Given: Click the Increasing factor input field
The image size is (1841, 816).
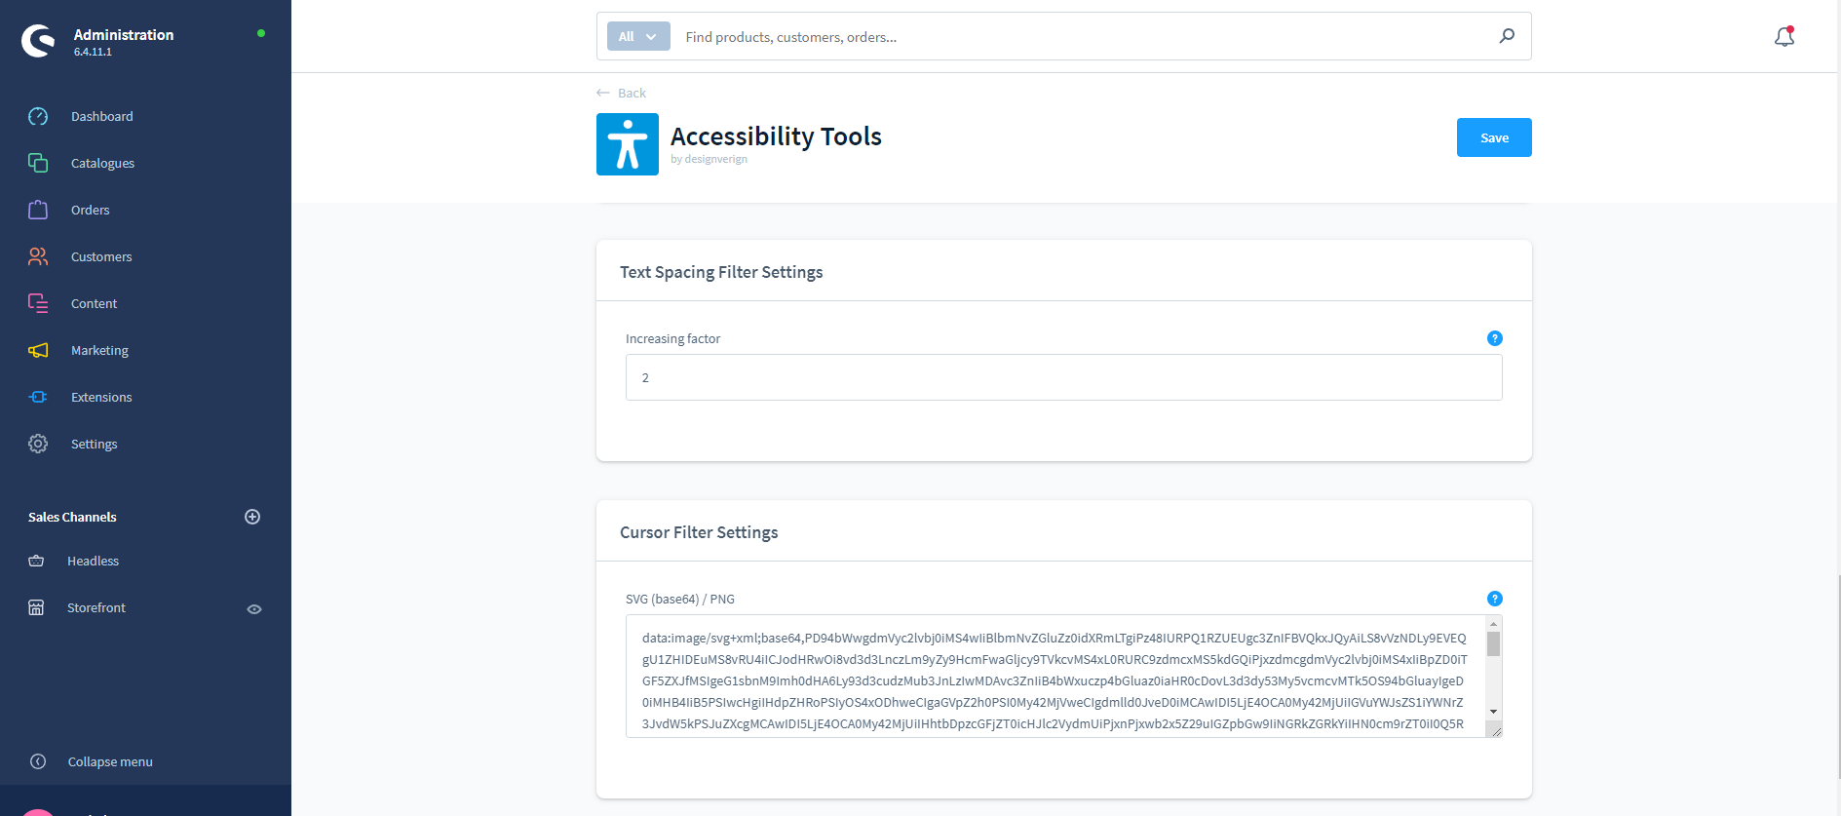Looking at the screenshot, I should (1063, 377).
